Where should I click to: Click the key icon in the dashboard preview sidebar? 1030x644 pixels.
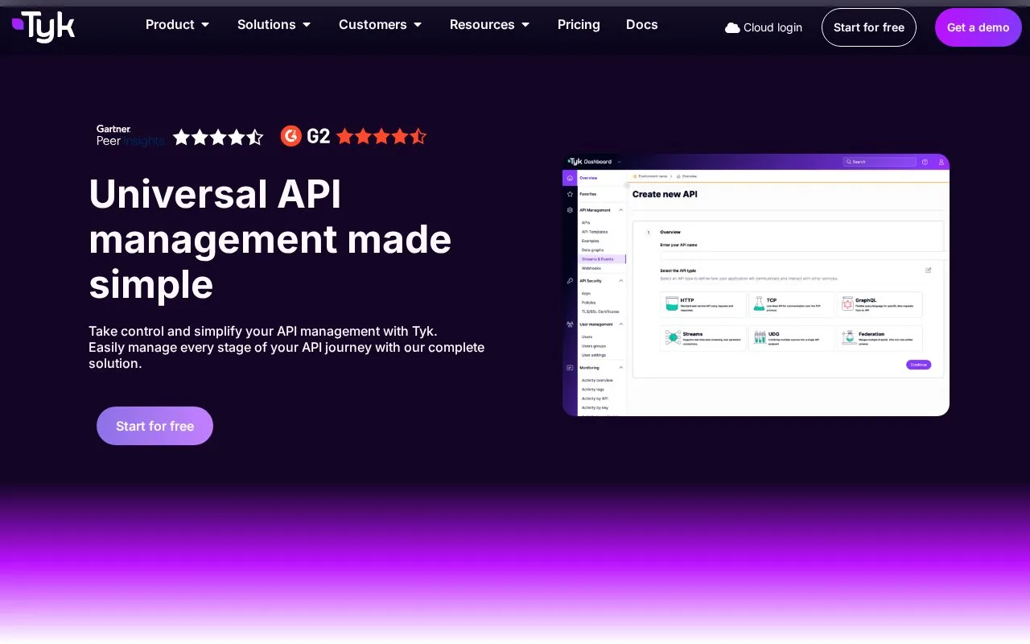point(570,281)
